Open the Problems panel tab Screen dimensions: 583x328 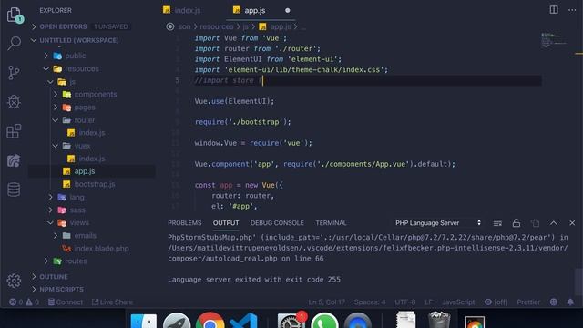184,222
